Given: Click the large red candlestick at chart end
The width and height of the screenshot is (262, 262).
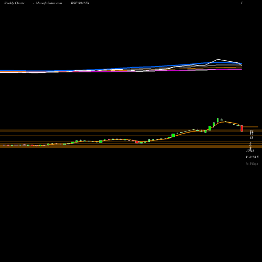Looking at the screenshot, I should tap(242, 128).
